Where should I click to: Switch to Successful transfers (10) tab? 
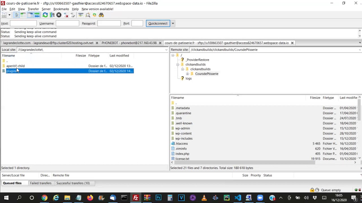coord(73,183)
